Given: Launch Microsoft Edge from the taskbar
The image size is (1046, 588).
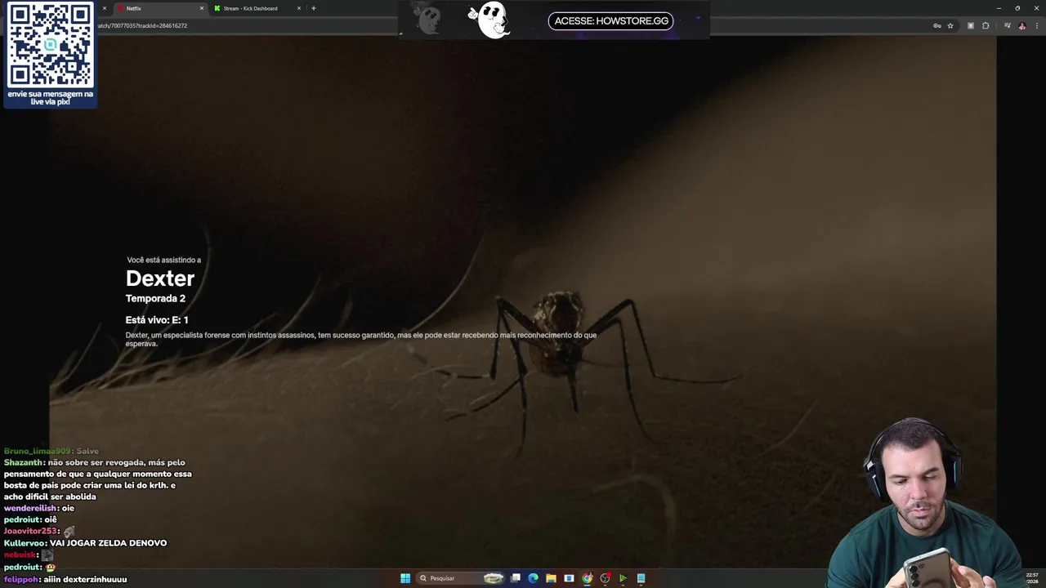Looking at the screenshot, I should coord(534,578).
